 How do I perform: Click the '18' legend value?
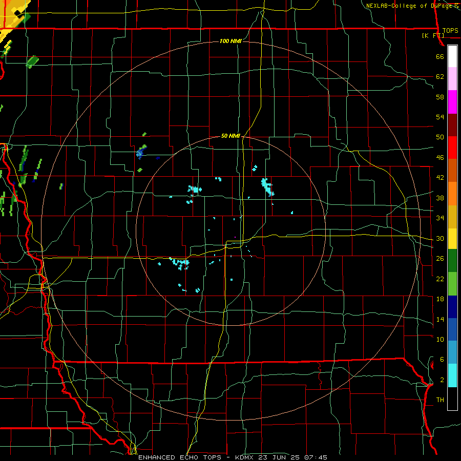tap(440, 299)
